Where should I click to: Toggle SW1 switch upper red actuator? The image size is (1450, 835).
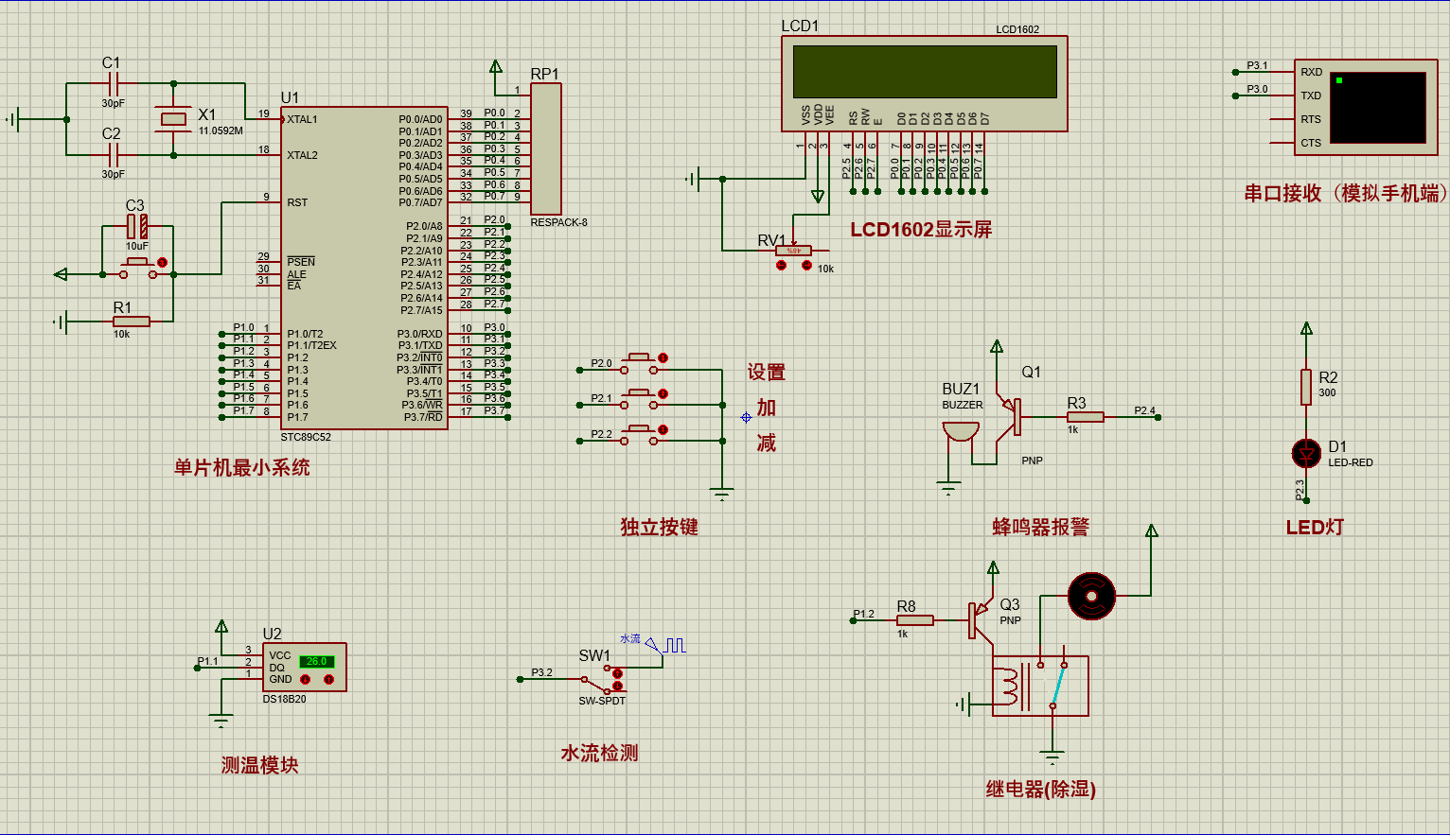pos(617,673)
